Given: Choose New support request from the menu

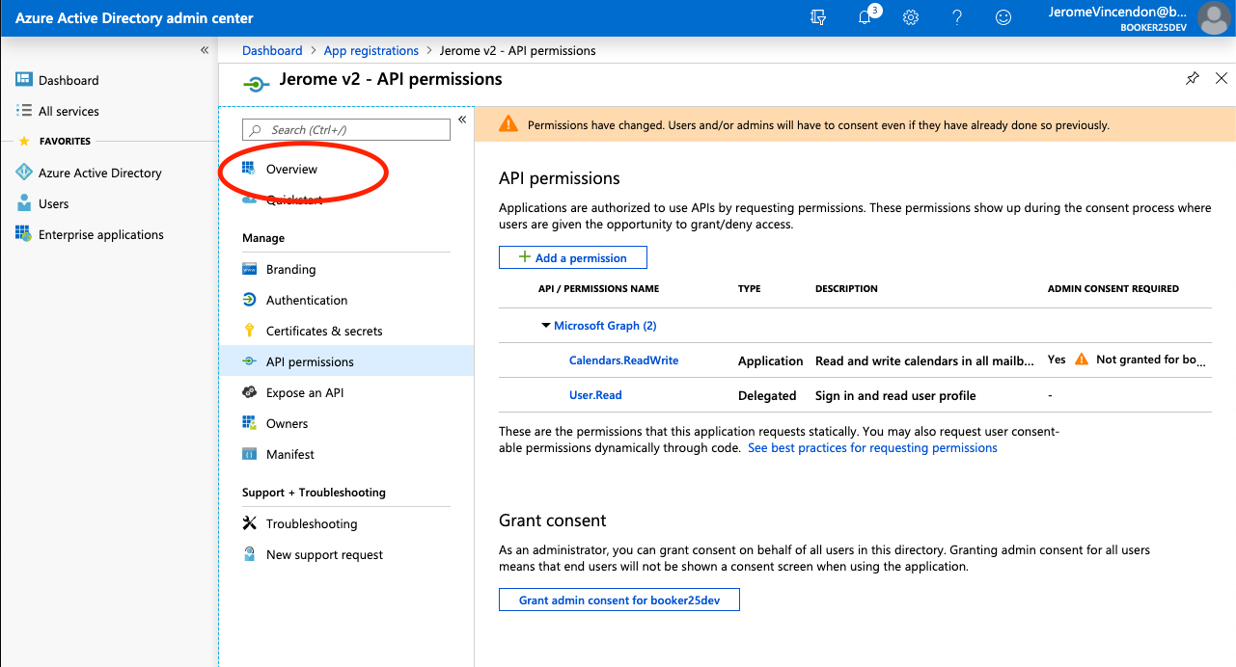Looking at the screenshot, I should click(x=323, y=554).
